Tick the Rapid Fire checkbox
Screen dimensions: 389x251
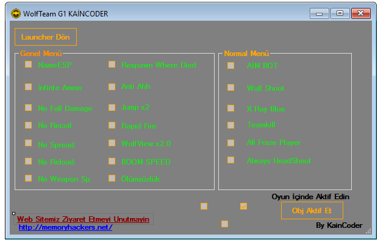click(112, 125)
